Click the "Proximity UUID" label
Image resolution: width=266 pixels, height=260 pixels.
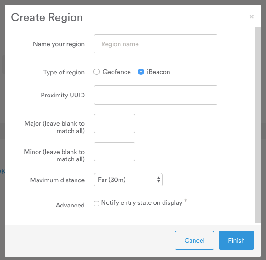click(x=63, y=95)
